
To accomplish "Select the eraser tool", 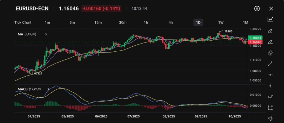I will pyautogui.click(x=270, y=53).
